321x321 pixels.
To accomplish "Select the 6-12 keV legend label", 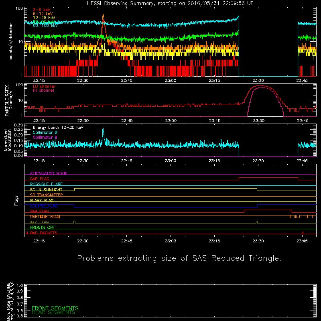I will coord(43,14).
